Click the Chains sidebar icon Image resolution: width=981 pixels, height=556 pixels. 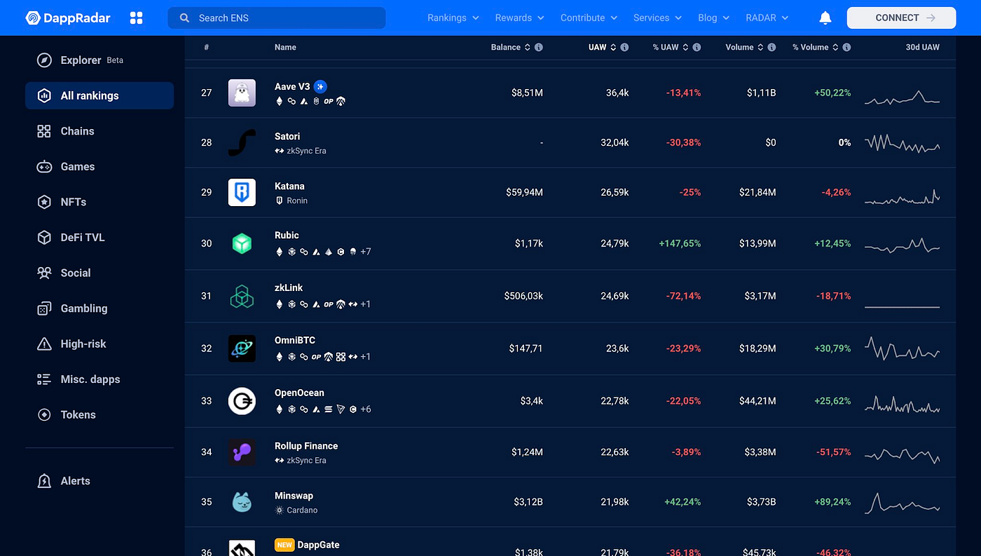click(44, 131)
